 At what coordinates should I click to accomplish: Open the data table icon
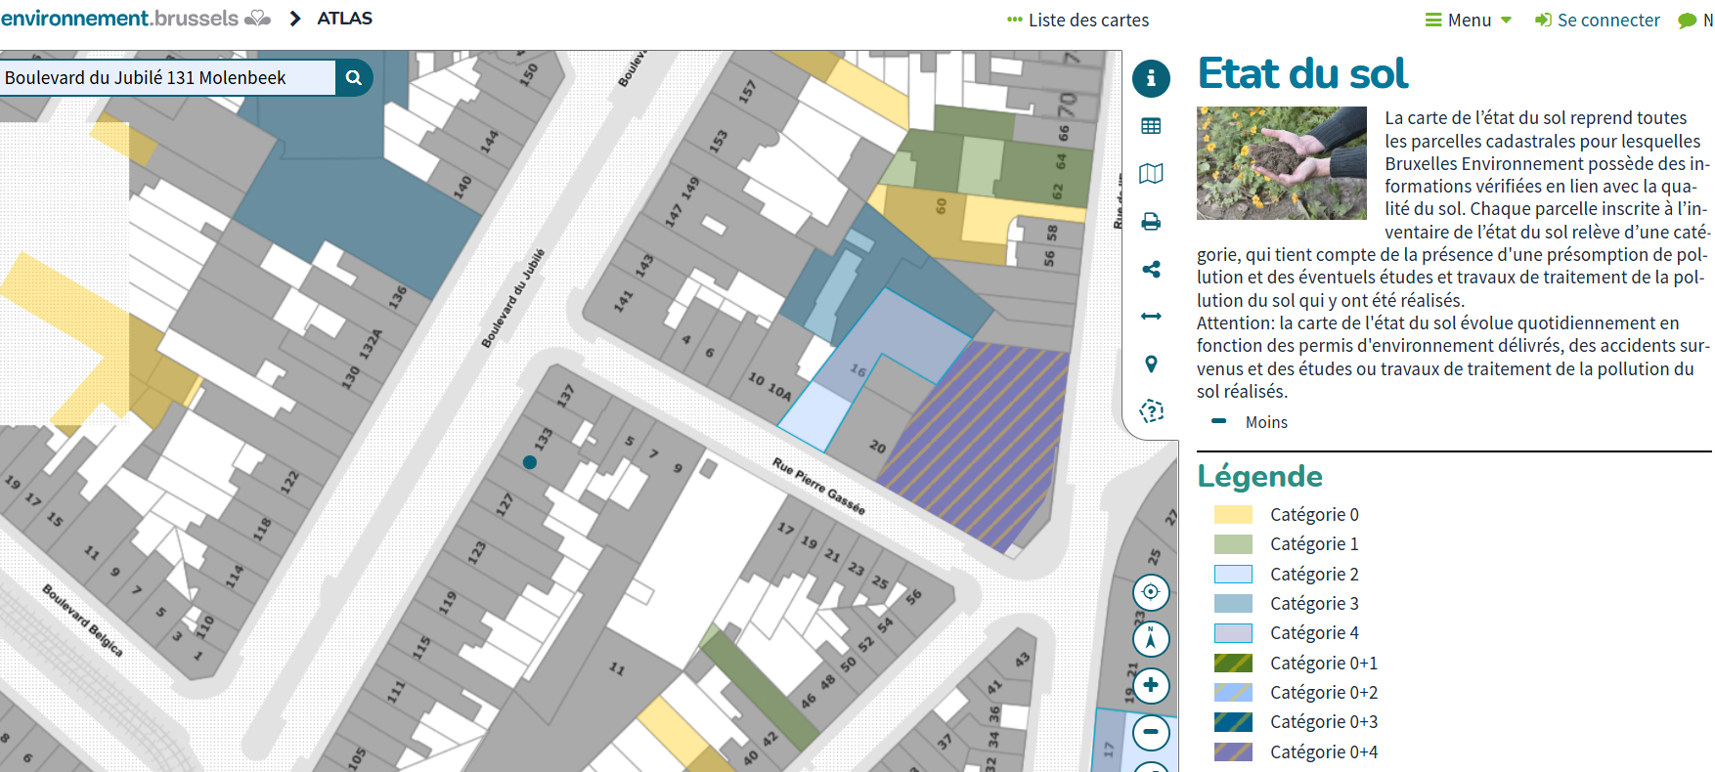1151,126
